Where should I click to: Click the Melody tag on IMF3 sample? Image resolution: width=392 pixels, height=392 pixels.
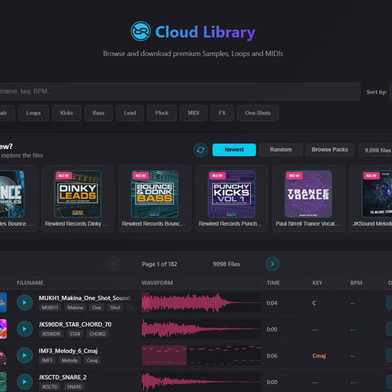point(70,360)
